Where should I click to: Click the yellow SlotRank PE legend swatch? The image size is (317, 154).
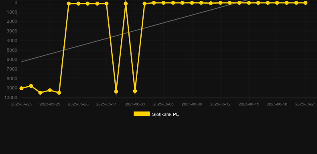coord(142,114)
